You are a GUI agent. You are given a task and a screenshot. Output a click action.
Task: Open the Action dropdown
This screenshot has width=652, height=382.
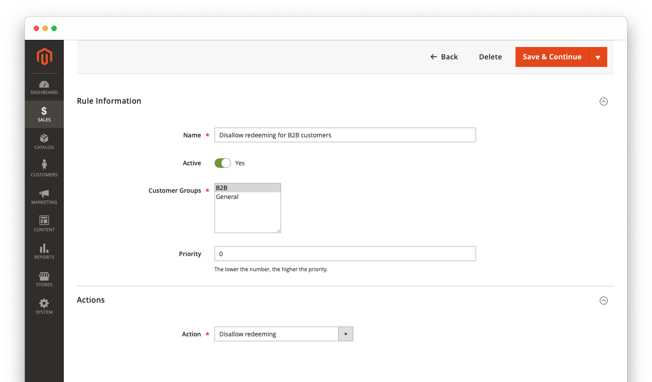pos(345,334)
